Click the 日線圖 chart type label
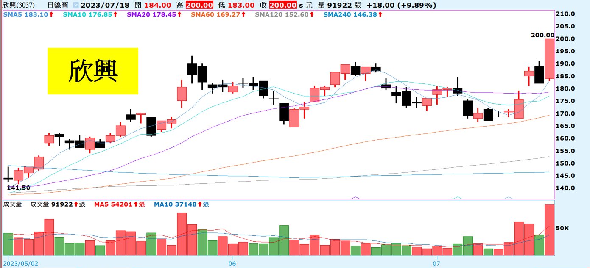 coord(58,5)
